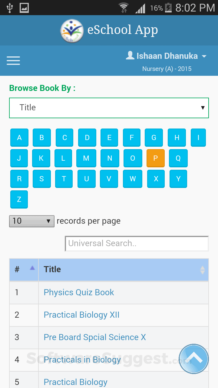The height and width of the screenshot is (388, 218).
Task: Open Physics Quiz Book link
Action: pos(79,293)
